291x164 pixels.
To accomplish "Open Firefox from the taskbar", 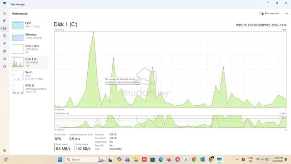I will [169, 159].
